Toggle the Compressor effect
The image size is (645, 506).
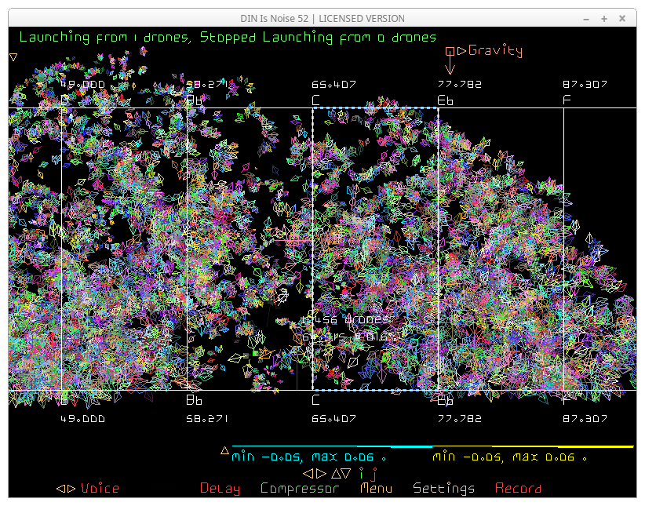coord(300,489)
